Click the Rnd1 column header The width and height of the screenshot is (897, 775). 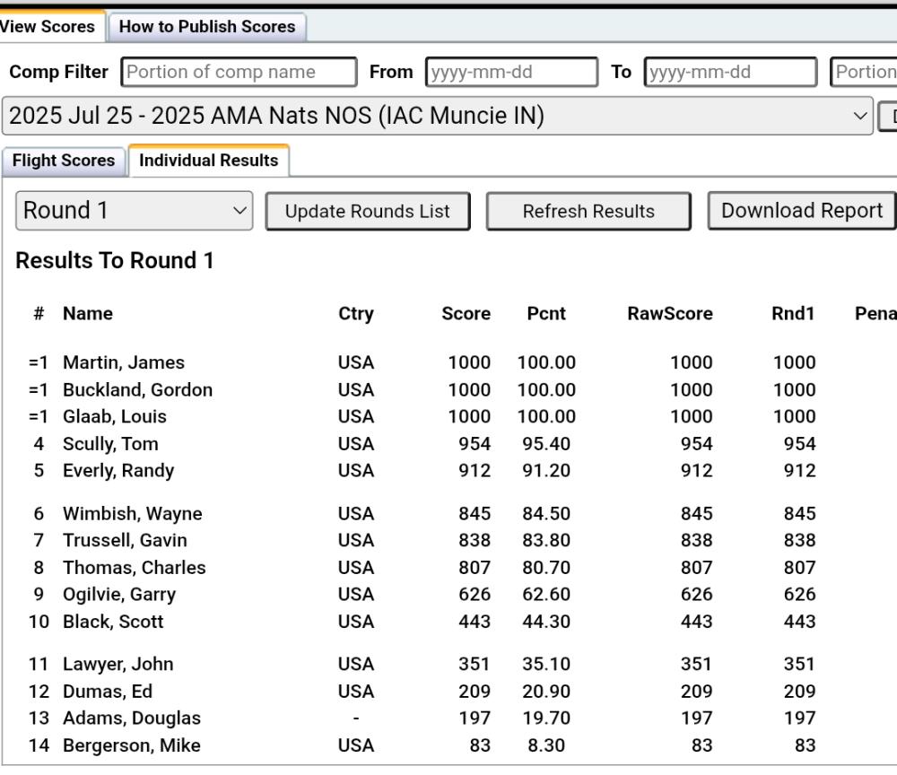(793, 313)
